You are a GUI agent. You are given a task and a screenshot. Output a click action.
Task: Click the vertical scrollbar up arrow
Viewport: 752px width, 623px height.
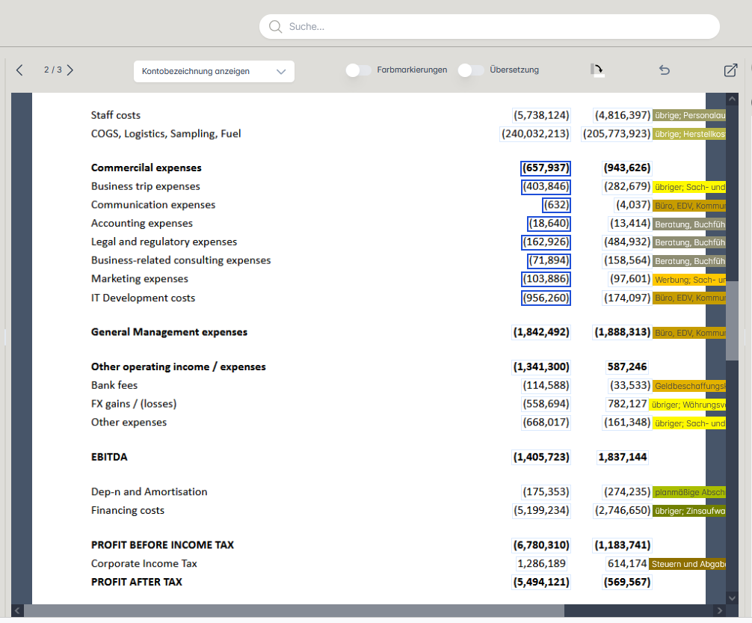732,99
